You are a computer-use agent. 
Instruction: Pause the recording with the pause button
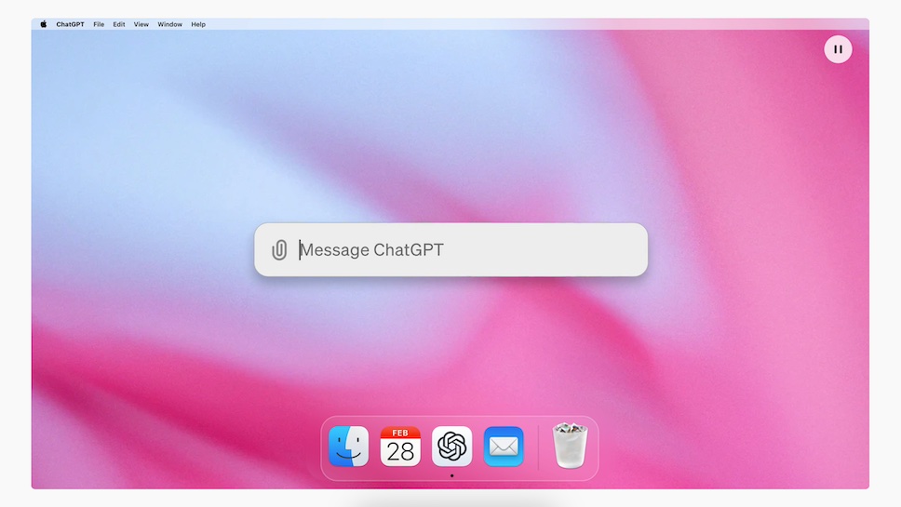(838, 49)
